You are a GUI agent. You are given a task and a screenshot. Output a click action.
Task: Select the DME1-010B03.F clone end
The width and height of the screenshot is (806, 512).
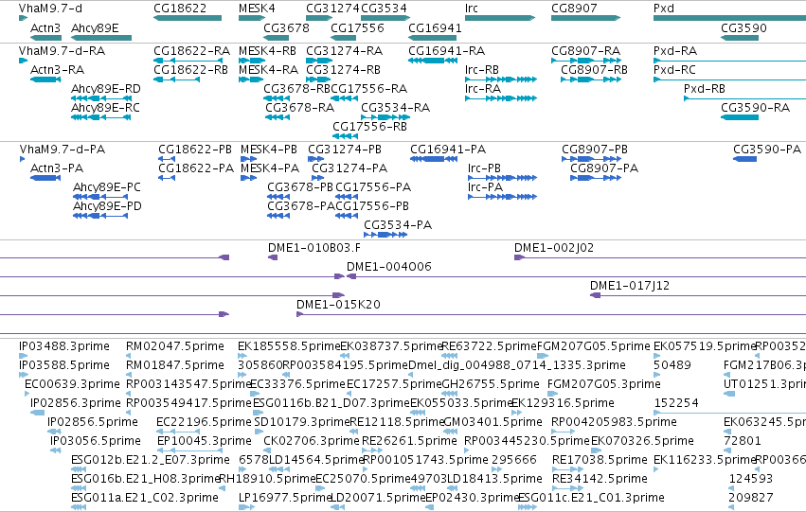[273, 257]
